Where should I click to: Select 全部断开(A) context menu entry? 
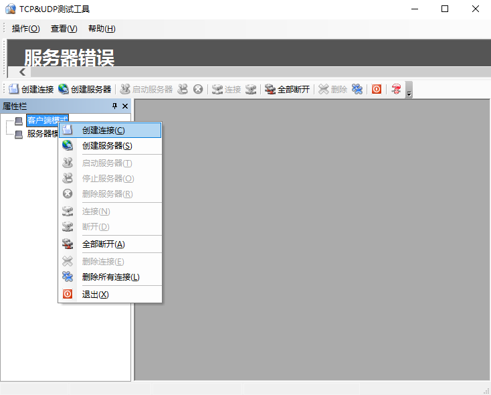tap(103, 244)
